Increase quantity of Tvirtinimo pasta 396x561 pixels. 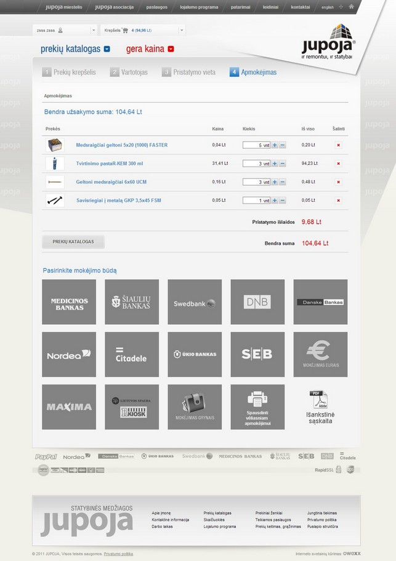coord(275,164)
